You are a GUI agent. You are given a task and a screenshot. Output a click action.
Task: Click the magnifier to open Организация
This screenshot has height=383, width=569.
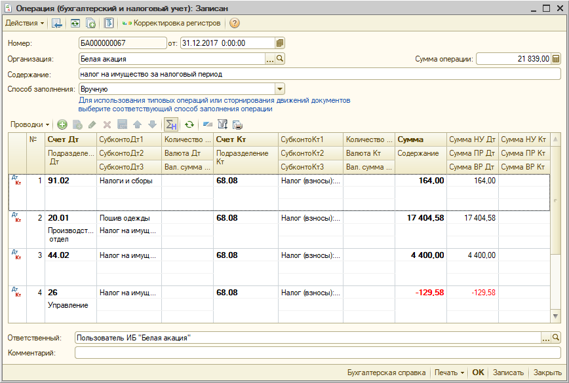click(x=280, y=59)
